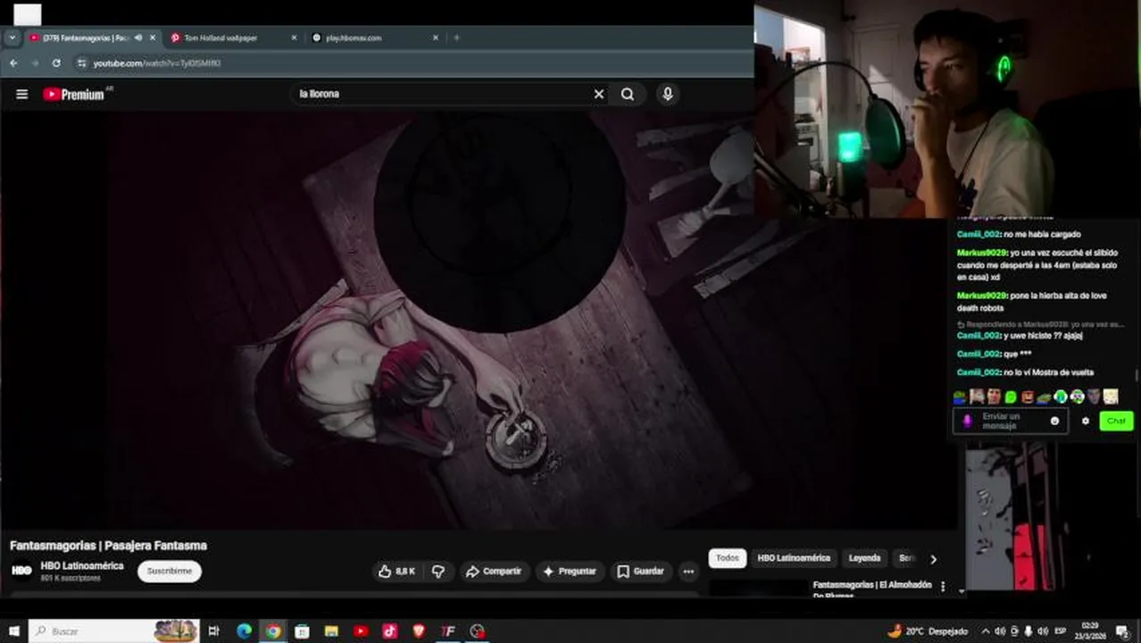Open Microsoft Edge from taskbar
This screenshot has width=1141, height=643.
click(244, 631)
